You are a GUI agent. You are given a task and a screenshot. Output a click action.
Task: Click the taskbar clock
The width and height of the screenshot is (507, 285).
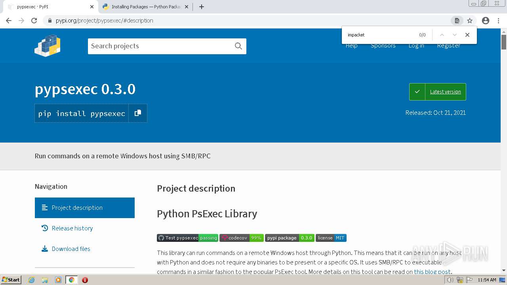tap(487, 280)
